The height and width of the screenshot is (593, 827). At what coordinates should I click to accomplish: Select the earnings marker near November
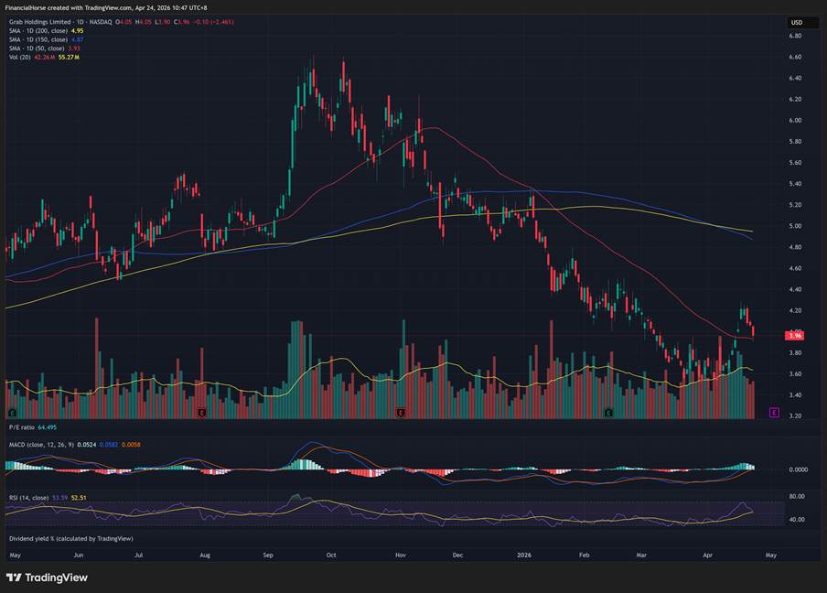coord(401,414)
